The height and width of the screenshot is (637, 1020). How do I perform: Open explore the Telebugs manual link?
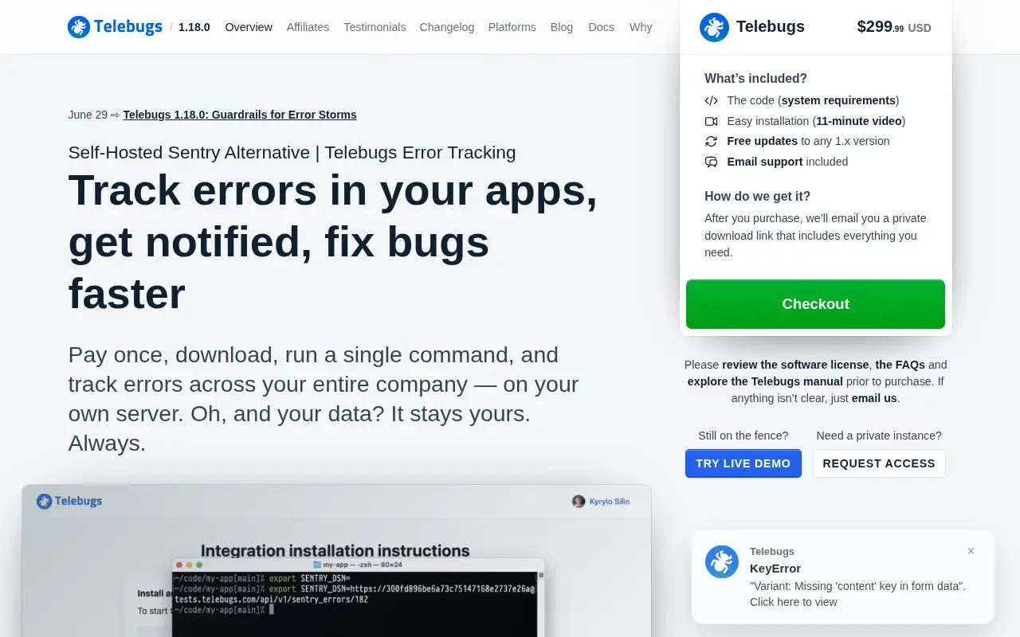coord(765,381)
